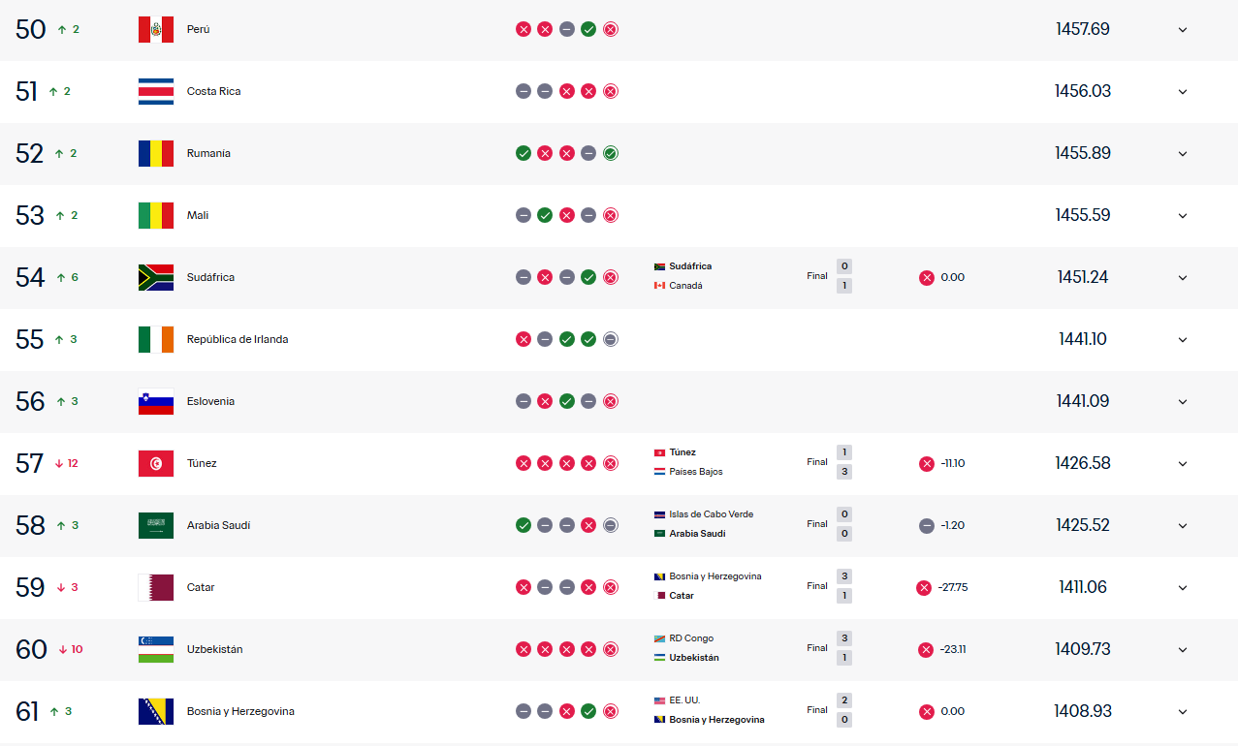Click the Catar maroon flag icon
This screenshot has height=746, width=1238.
click(x=156, y=587)
